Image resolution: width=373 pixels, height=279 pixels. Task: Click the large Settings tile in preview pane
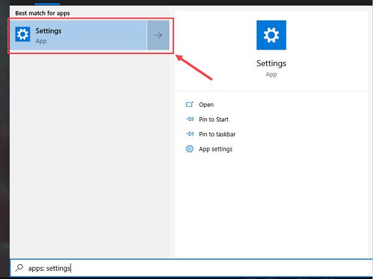click(x=271, y=35)
